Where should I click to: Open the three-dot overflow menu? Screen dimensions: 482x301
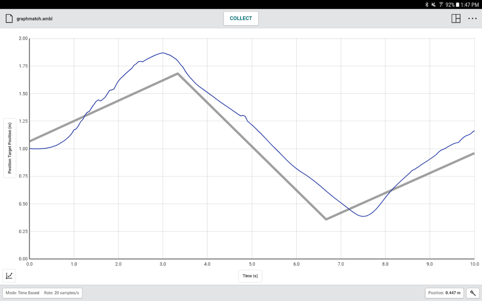[472, 18]
